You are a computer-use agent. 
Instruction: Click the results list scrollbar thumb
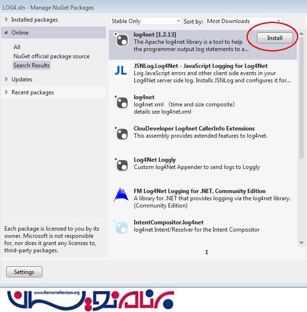(301, 97)
